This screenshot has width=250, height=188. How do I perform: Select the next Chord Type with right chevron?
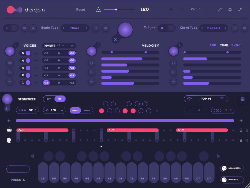pos(225,28)
